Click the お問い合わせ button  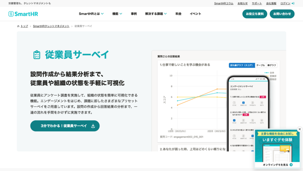click(x=282, y=14)
